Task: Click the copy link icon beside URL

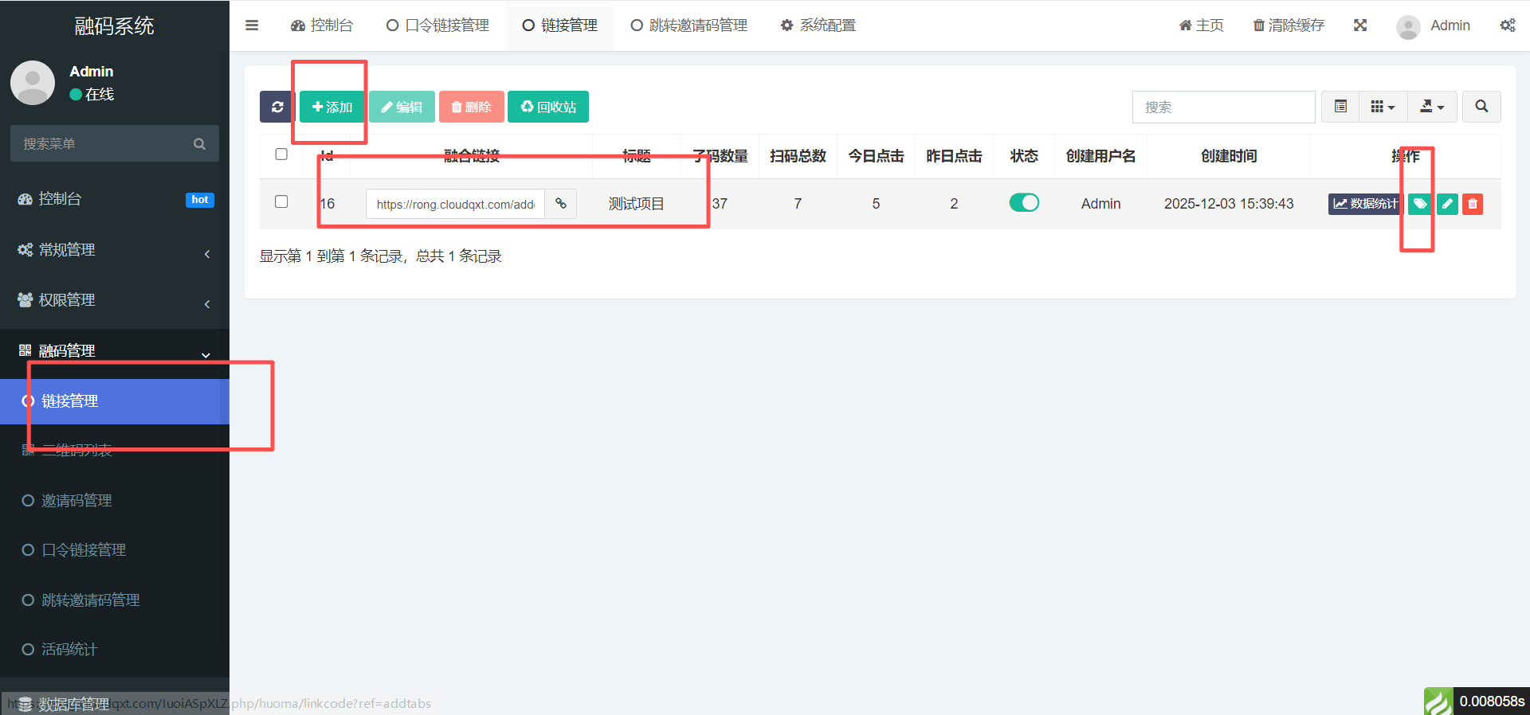Action: click(x=561, y=204)
